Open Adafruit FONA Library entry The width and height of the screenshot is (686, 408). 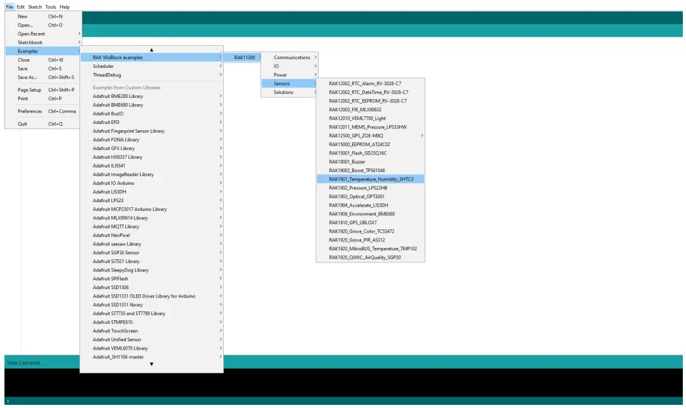[151, 140]
